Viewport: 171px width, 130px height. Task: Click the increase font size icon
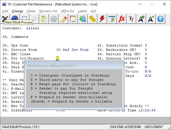[141, 19]
